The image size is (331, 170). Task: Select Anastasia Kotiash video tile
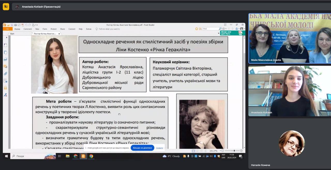click(x=290, y=91)
